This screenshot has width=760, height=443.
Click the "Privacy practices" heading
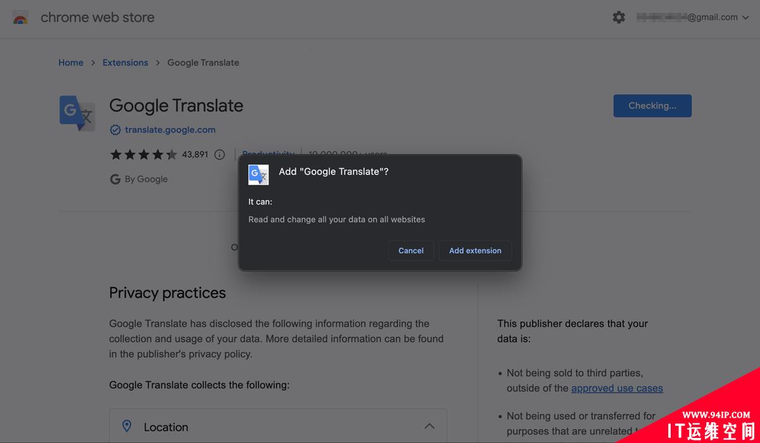(x=167, y=293)
